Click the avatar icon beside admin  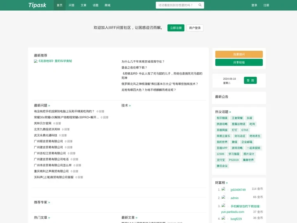tap(224, 197)
